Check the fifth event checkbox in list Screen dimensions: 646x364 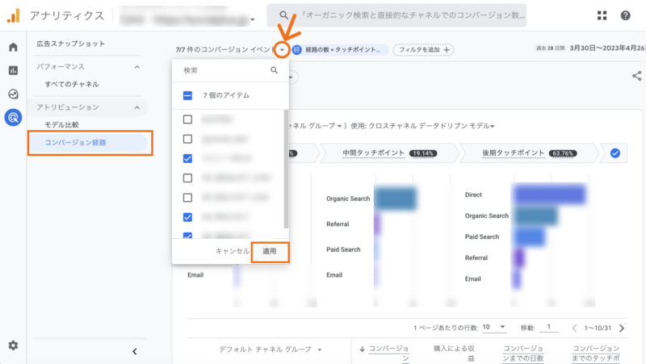[187, 198]
